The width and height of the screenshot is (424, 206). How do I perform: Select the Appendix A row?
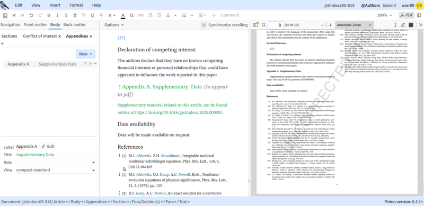[50, 64]
